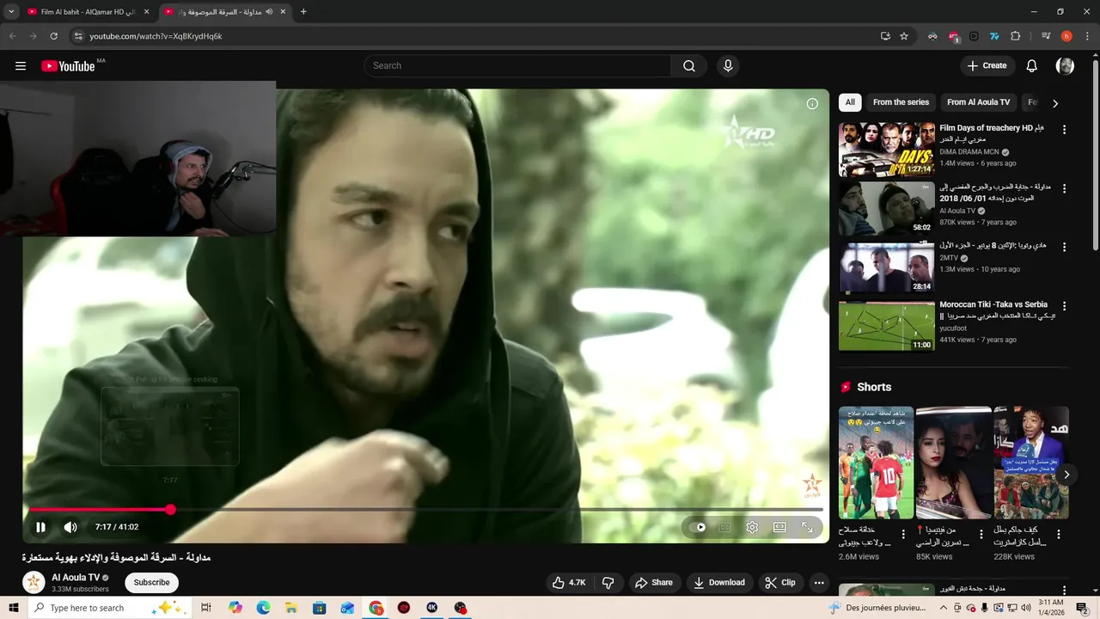Open the Al Aoula TV channel name
Screen dimensions: 1100x619
point(76,578)
